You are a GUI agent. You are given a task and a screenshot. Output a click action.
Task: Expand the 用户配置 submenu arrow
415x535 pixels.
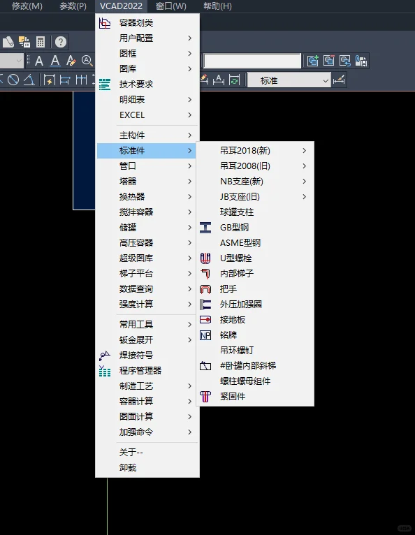click(x=190, y=38)
